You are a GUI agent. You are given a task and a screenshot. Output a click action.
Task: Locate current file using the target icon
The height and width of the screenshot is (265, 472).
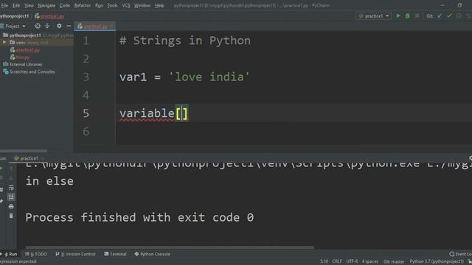coord(38,26)
